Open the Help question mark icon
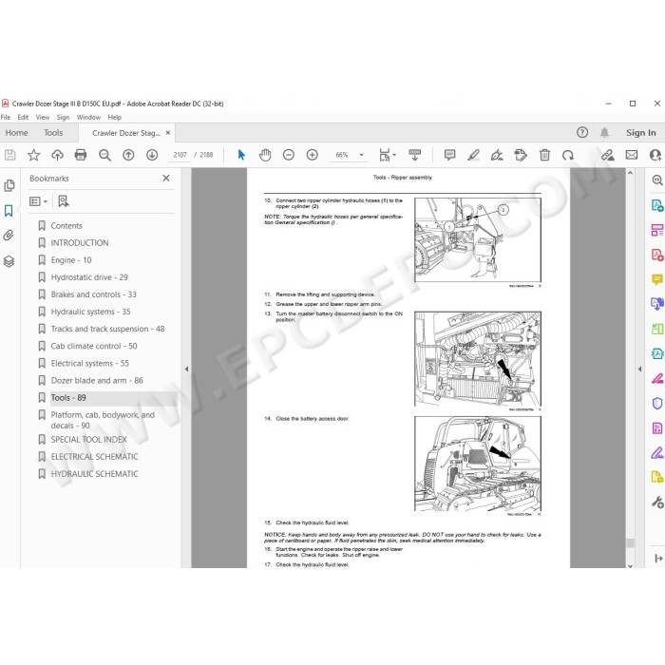 (582, 133)
